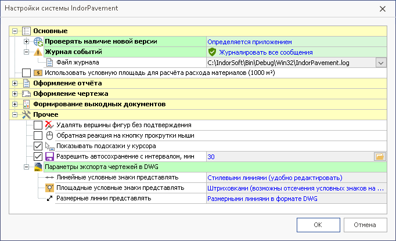Click the red cross delete vertices icon
The width and height of the screenshot is (396, 241).
coord(49,125)
